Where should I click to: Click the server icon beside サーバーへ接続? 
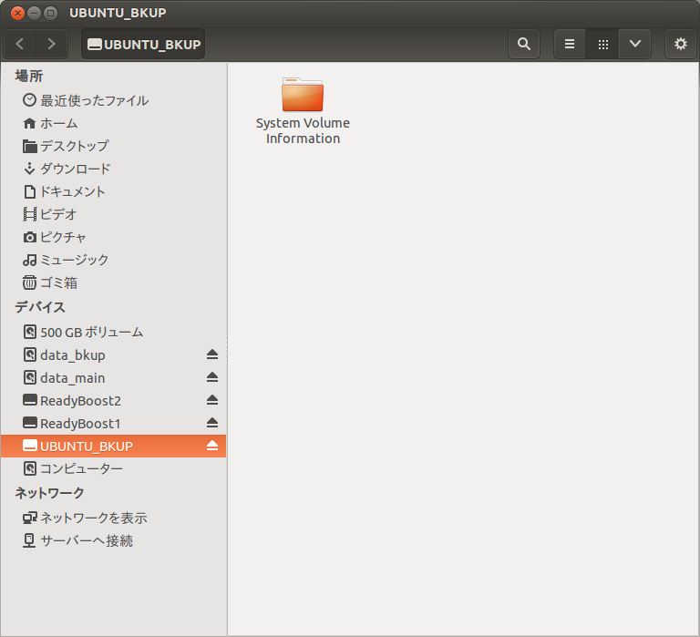click(29, 540)
